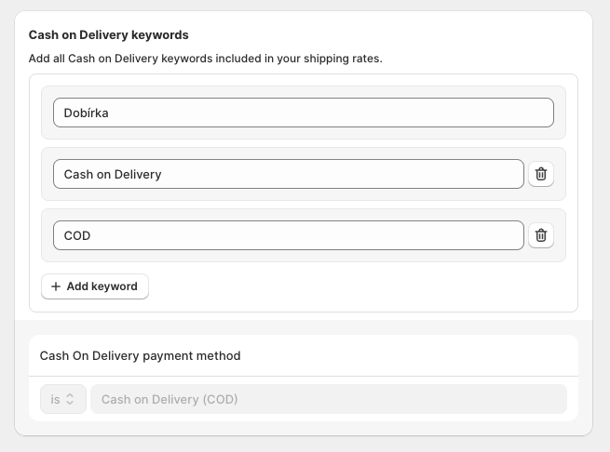Select the COD keyword text box
Screen dimensions: 610x452
[288, 235]
